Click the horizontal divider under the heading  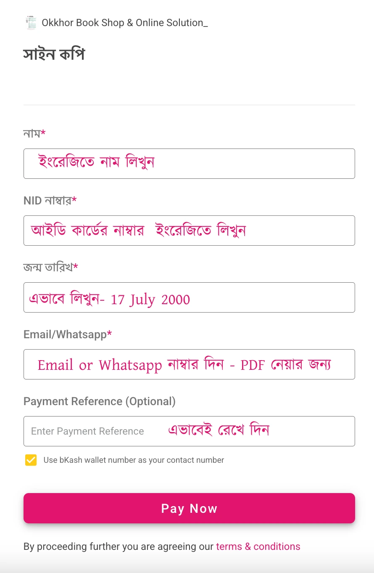[189, 105]
